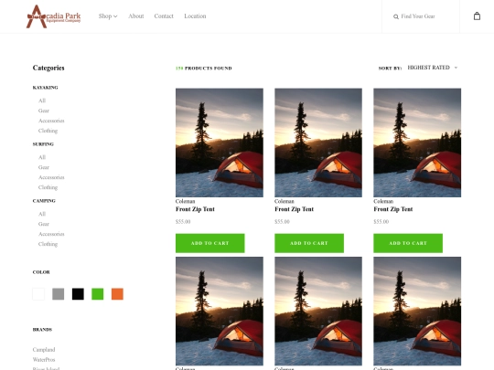Select Gear under Camping

(44, 224)
